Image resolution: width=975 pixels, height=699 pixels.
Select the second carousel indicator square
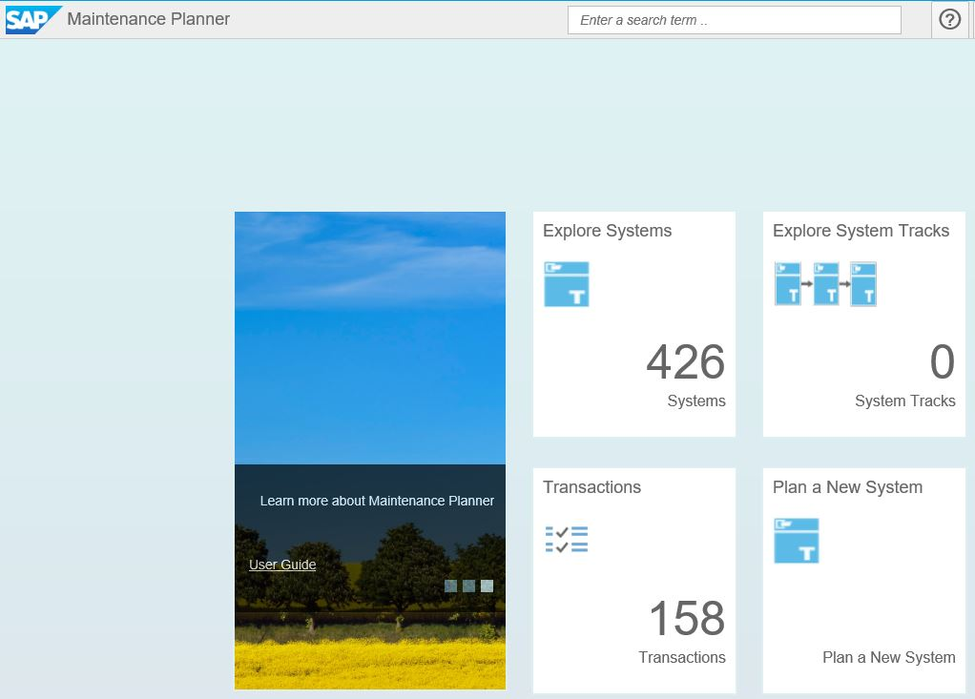click(468, 586)
